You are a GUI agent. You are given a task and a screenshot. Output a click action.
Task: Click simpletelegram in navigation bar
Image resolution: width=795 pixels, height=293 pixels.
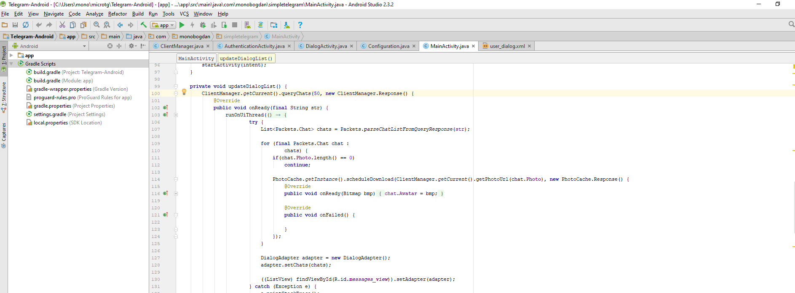[237, 37]
